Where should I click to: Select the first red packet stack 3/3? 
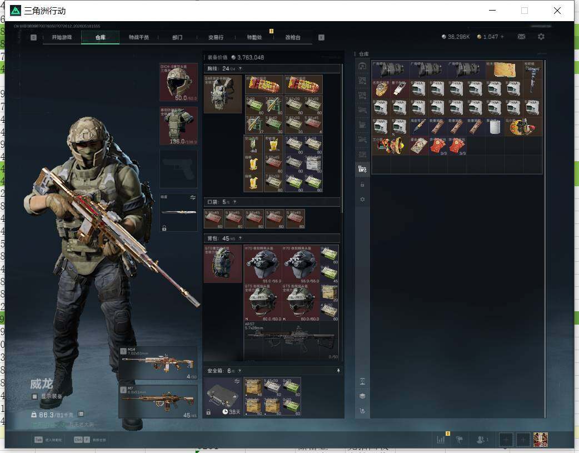(x=438, y=146)
